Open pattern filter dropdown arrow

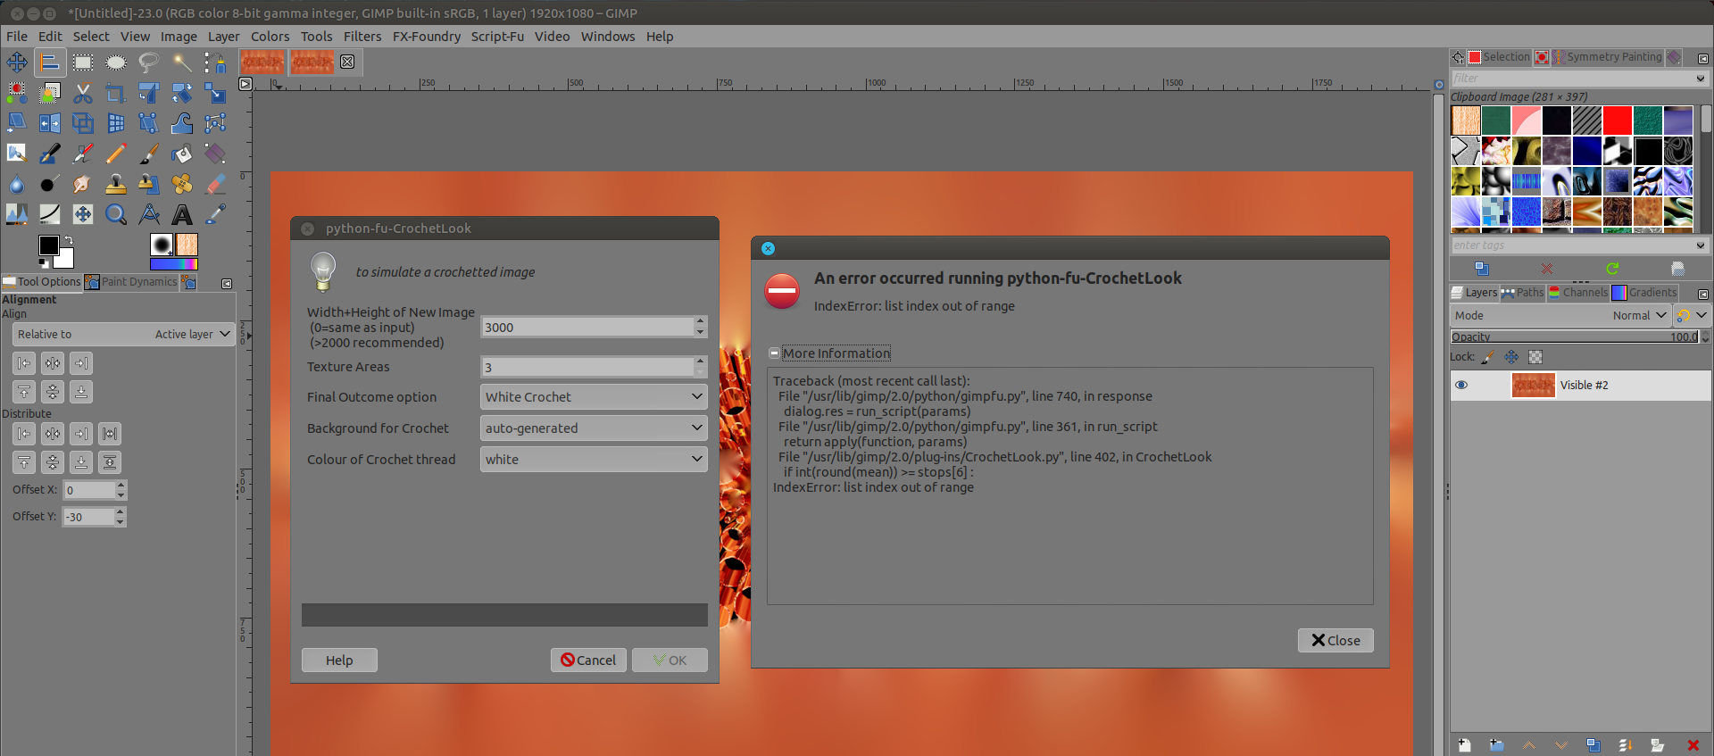tap(1700, 79)
